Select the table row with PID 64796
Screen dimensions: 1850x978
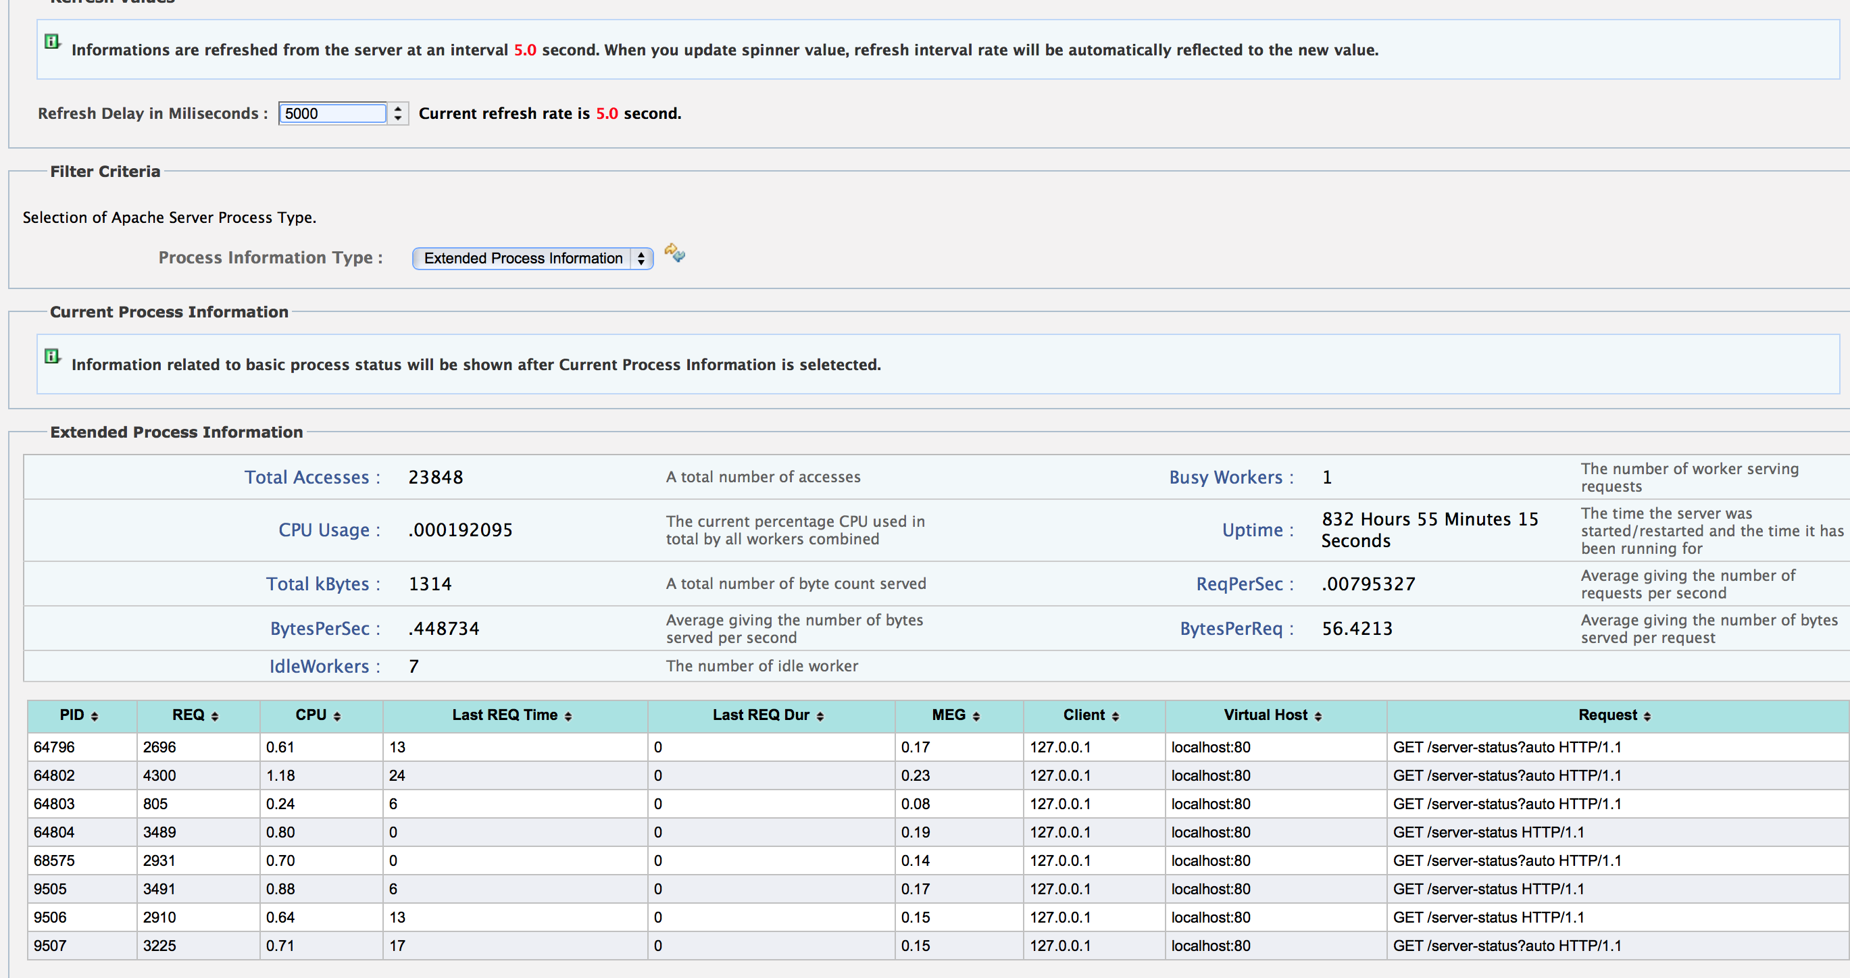(x=55, y=747)
